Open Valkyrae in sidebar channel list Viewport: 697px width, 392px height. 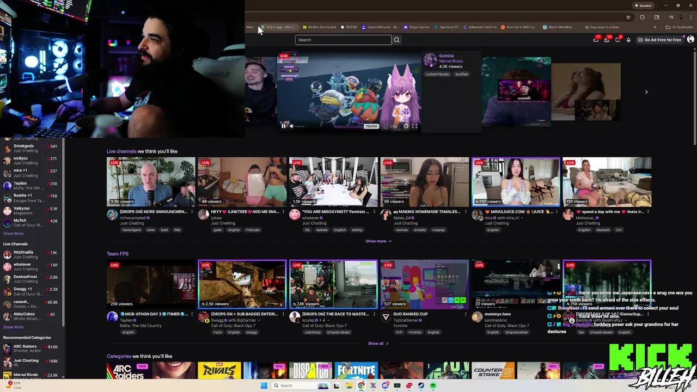click(x=30, y=211)
